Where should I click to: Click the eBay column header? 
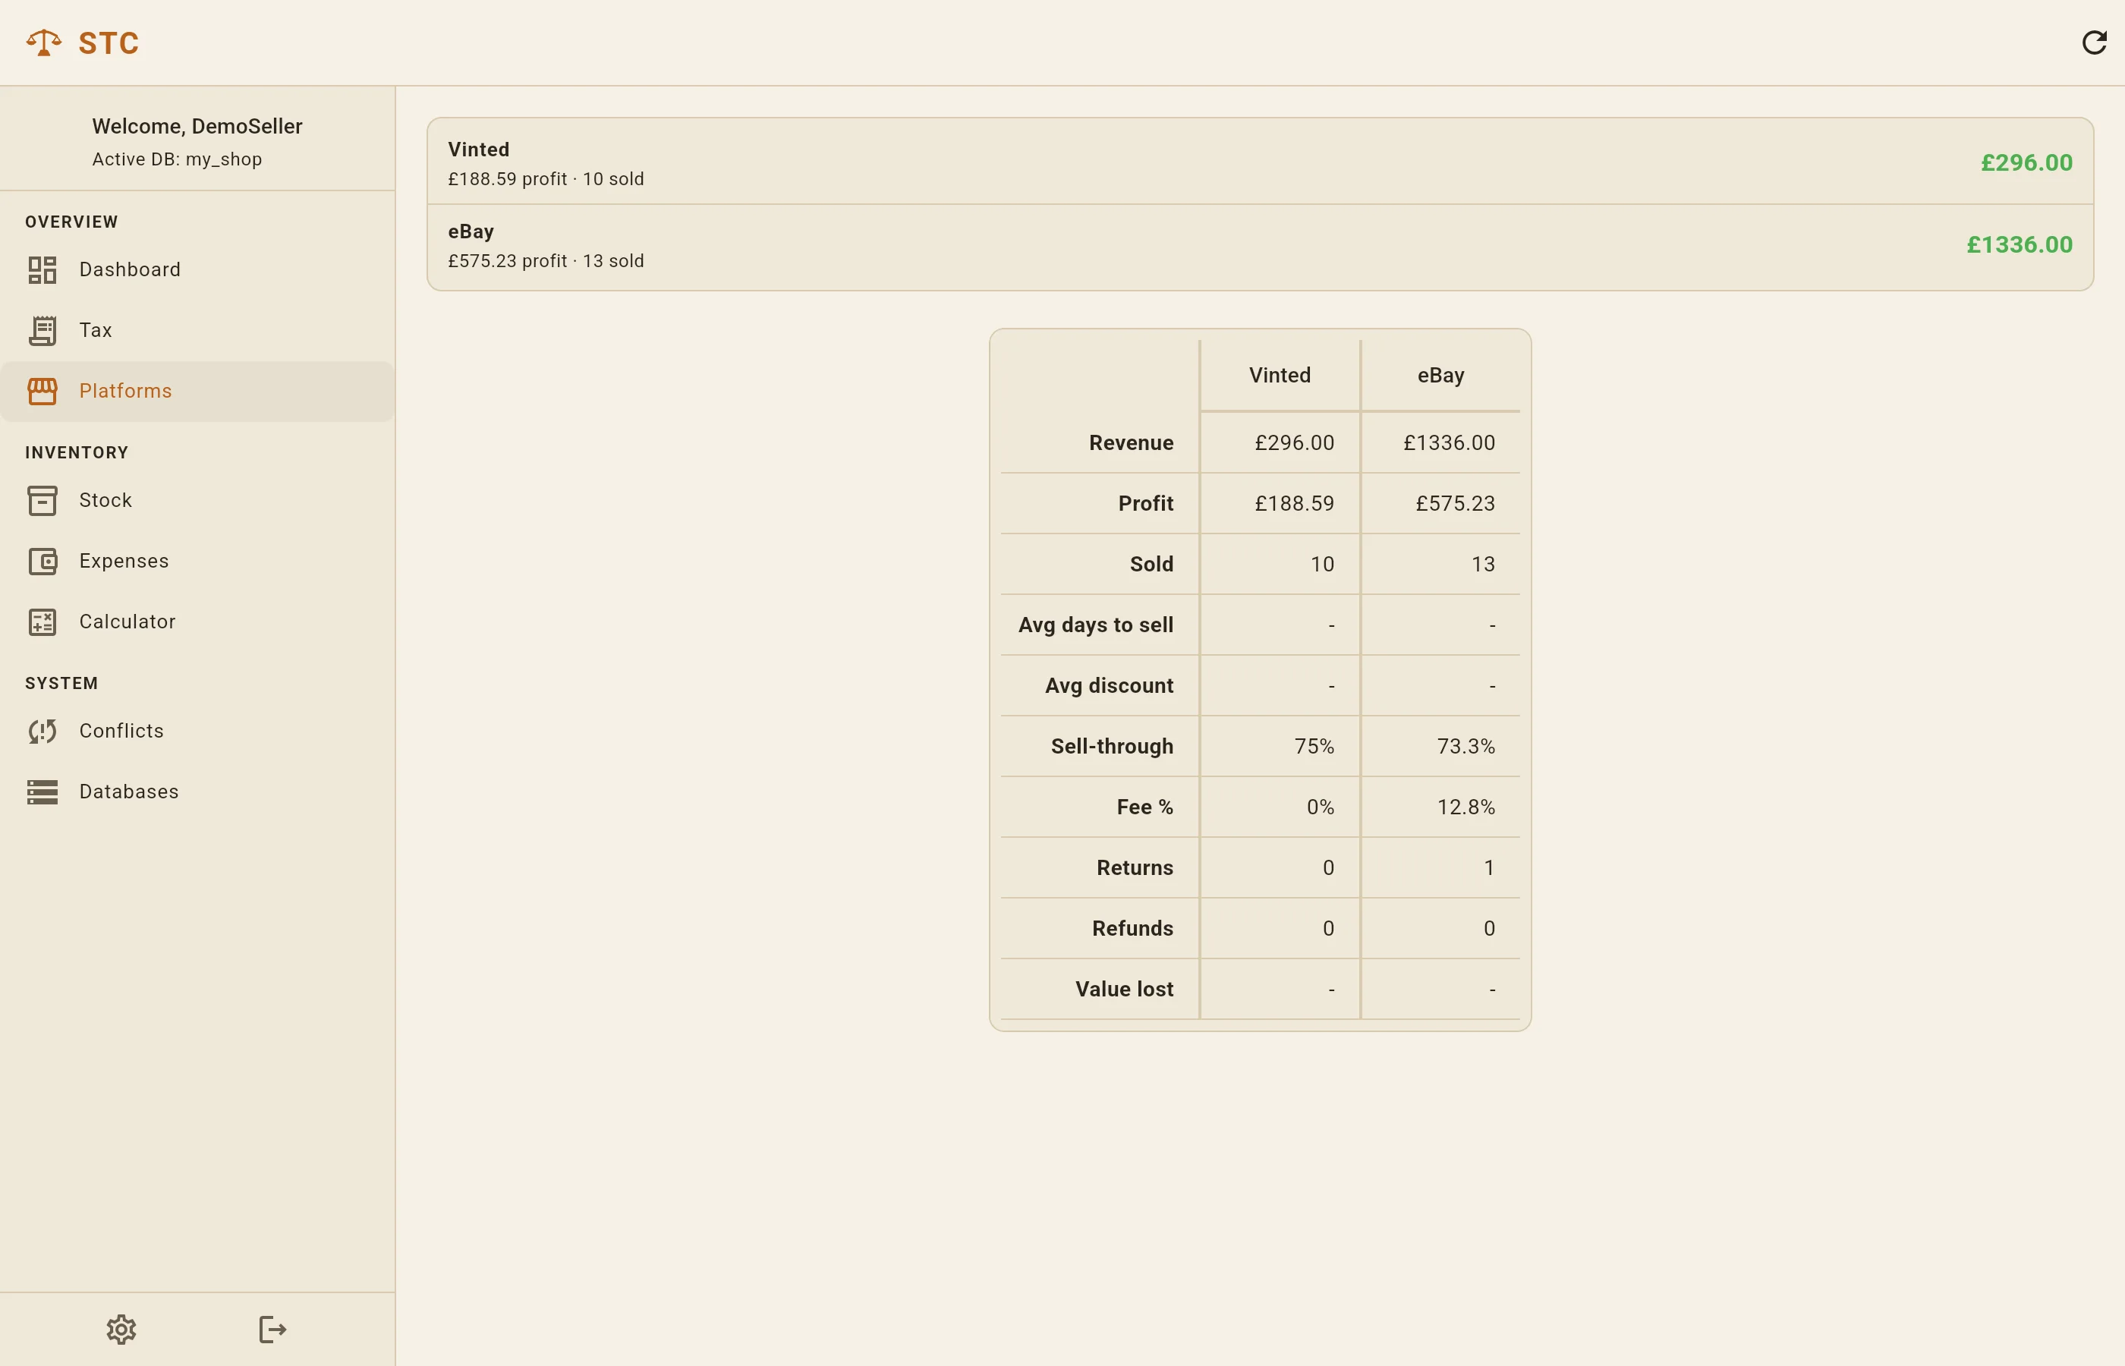point(1440,375)
